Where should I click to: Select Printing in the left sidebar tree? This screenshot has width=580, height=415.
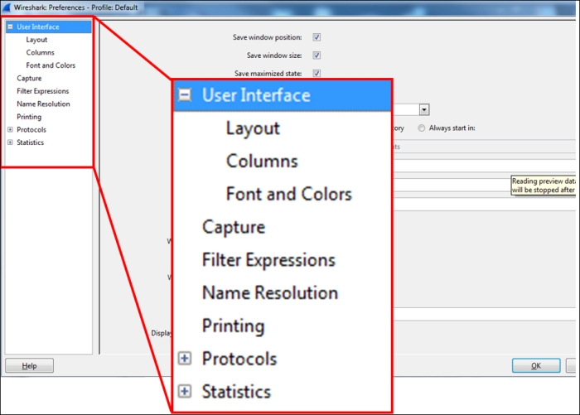click(29, 117)
